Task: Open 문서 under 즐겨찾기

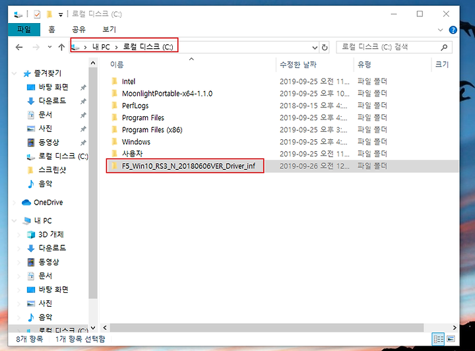Action: pos(46,115)
